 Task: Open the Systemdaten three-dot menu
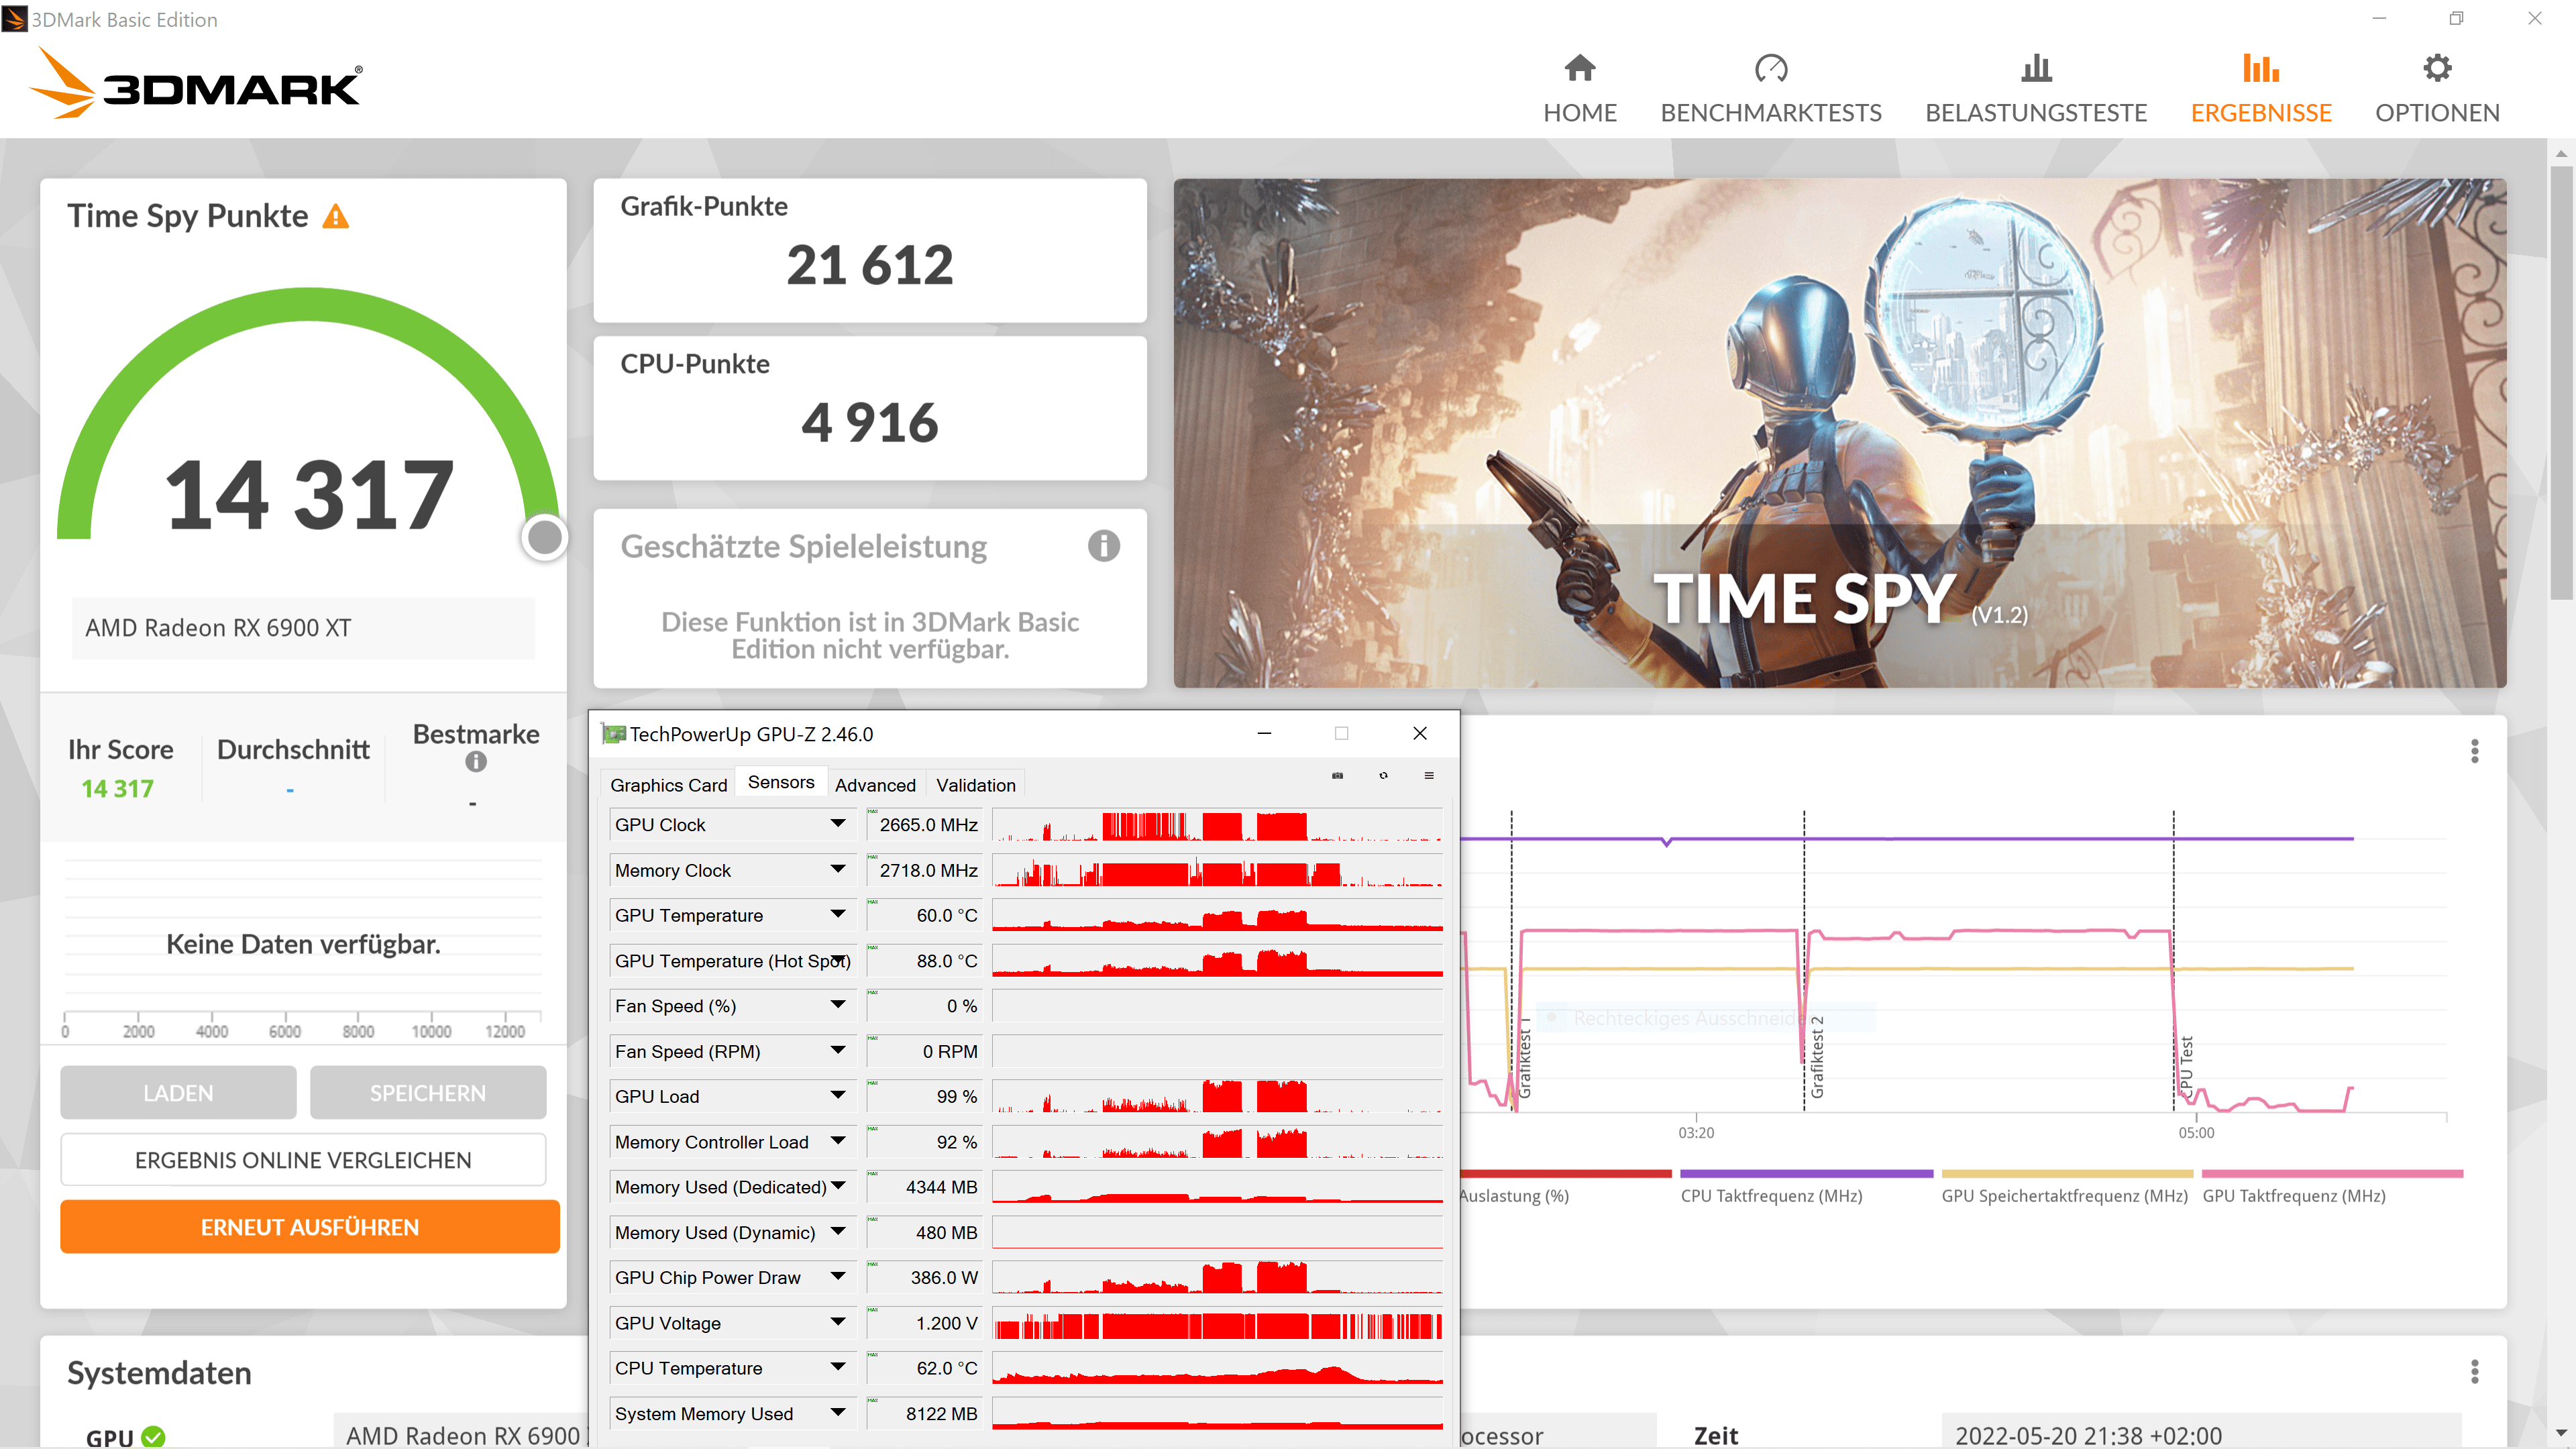[x=2474, y=1372]
